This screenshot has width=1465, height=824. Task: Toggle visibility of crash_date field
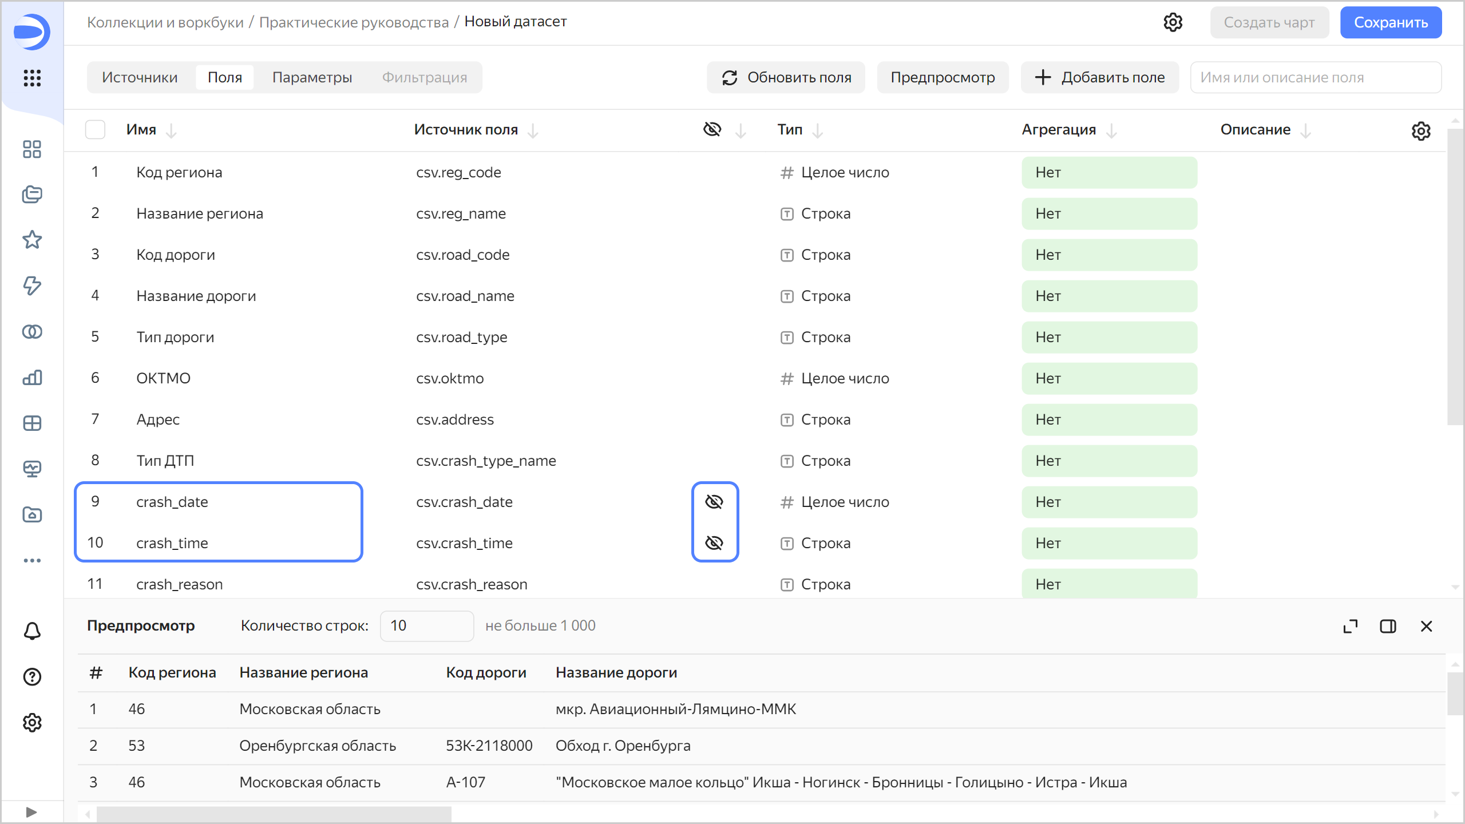714,502
